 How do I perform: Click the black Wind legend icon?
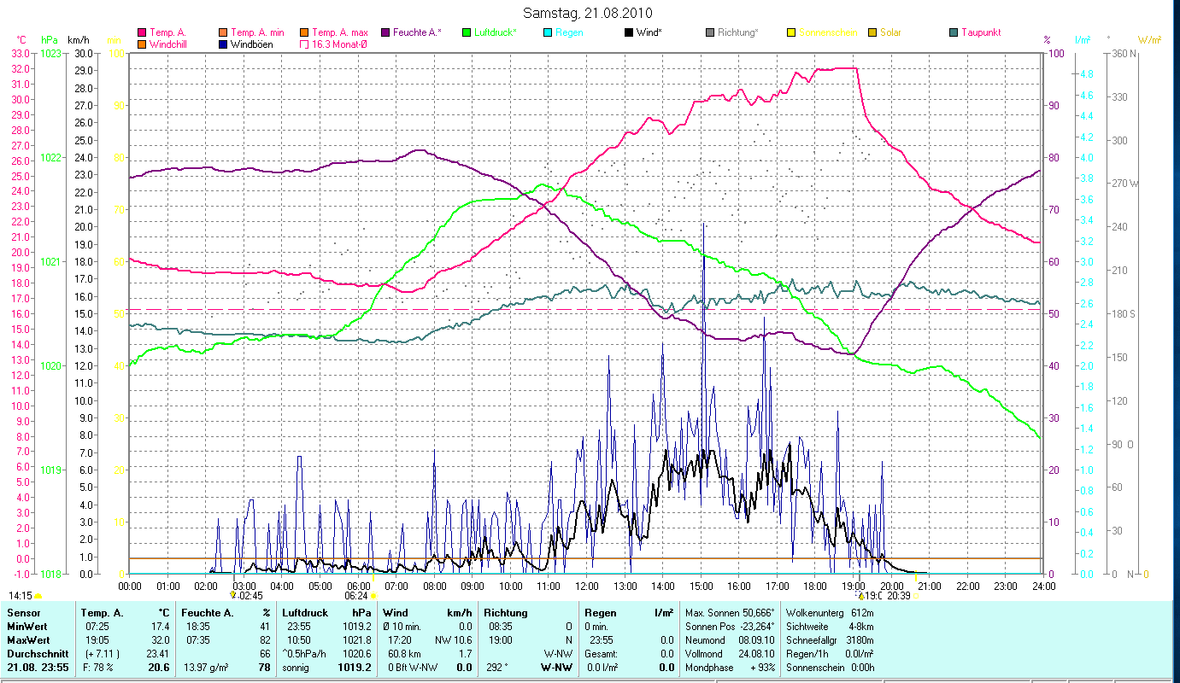tap(629, 32)
